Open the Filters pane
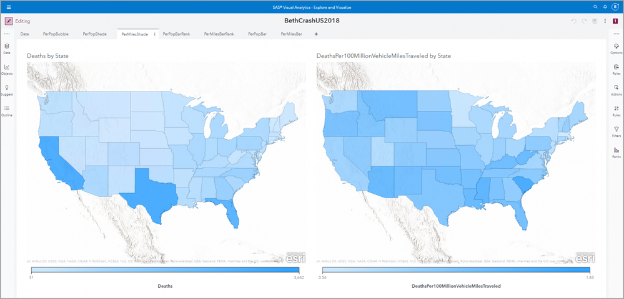 coord(617,132)
